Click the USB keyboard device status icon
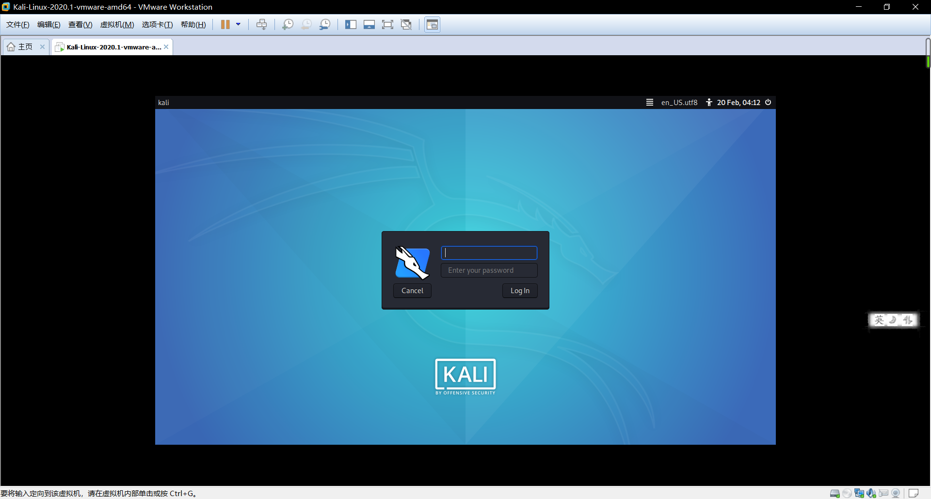 pos(883,493)
